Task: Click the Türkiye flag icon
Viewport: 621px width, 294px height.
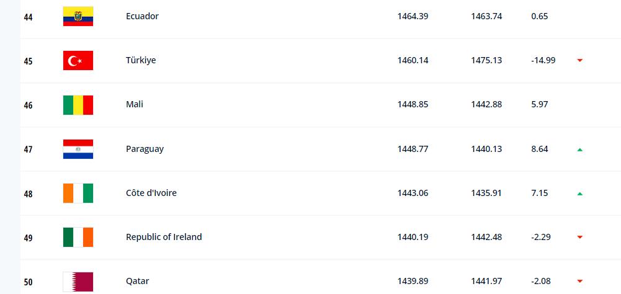Action: coord(78,61)
